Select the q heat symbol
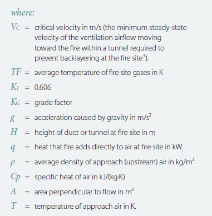212x216 pixels. point(13,147)
